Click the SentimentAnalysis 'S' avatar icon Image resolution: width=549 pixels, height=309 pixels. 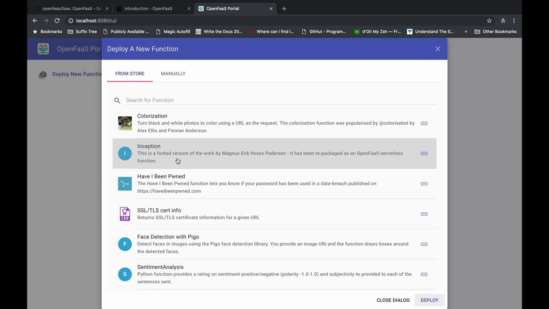(x=125, y=274)
